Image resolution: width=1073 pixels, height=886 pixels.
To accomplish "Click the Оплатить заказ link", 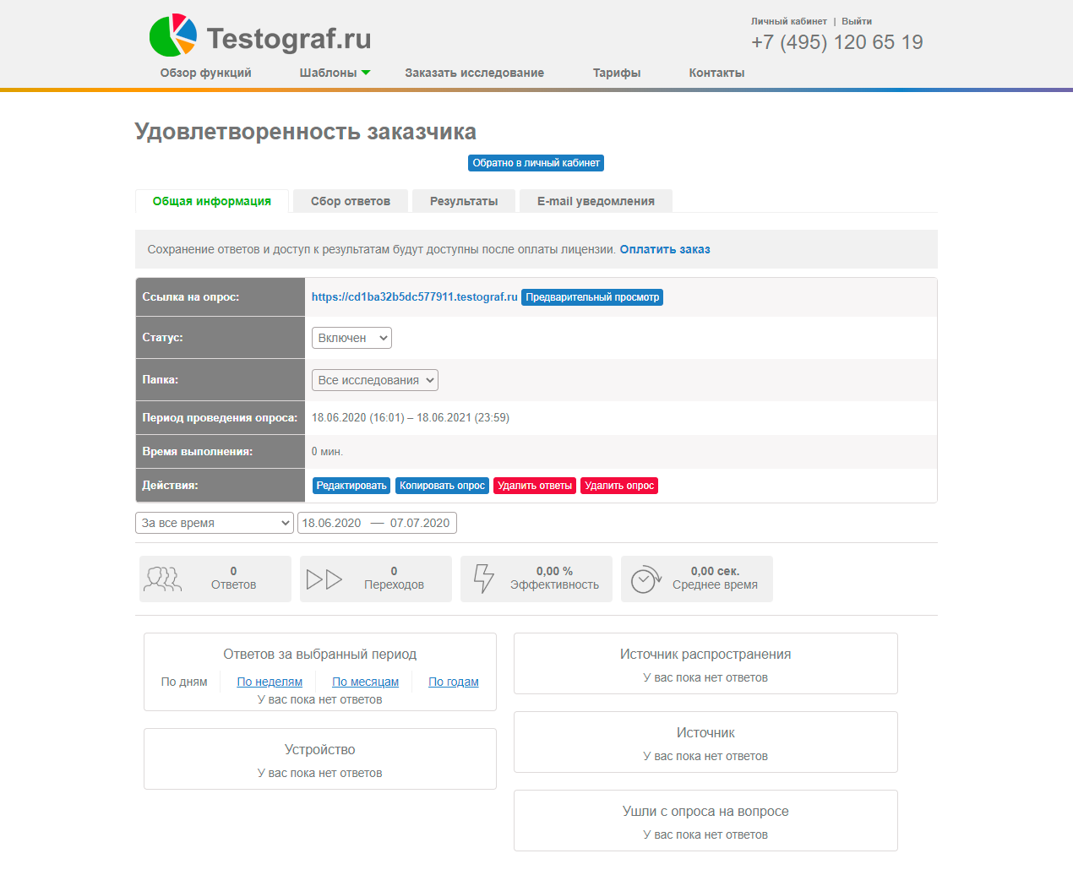I will (665, 249).
